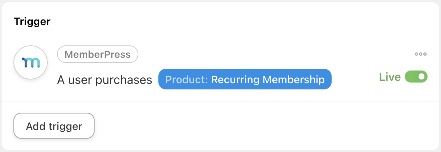Image resolution: width=441 pixels, height=152 pixels.
Task: Open the three-dot trigger options menu
Action: click(421, 54)
